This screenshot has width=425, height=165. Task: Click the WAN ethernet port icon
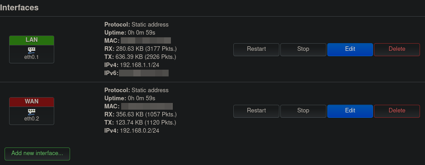[x=32, y=112]
